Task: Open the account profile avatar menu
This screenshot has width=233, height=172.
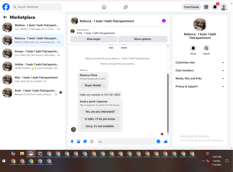Action: 224,7
